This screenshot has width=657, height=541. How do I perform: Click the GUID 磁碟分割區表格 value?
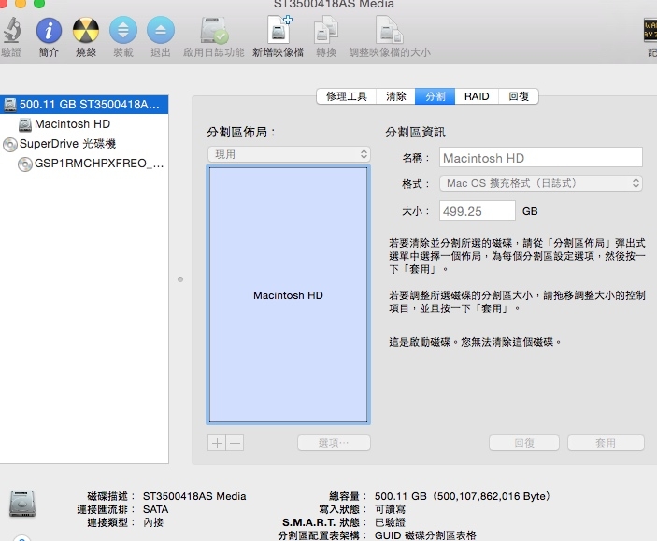coord(425,535)
